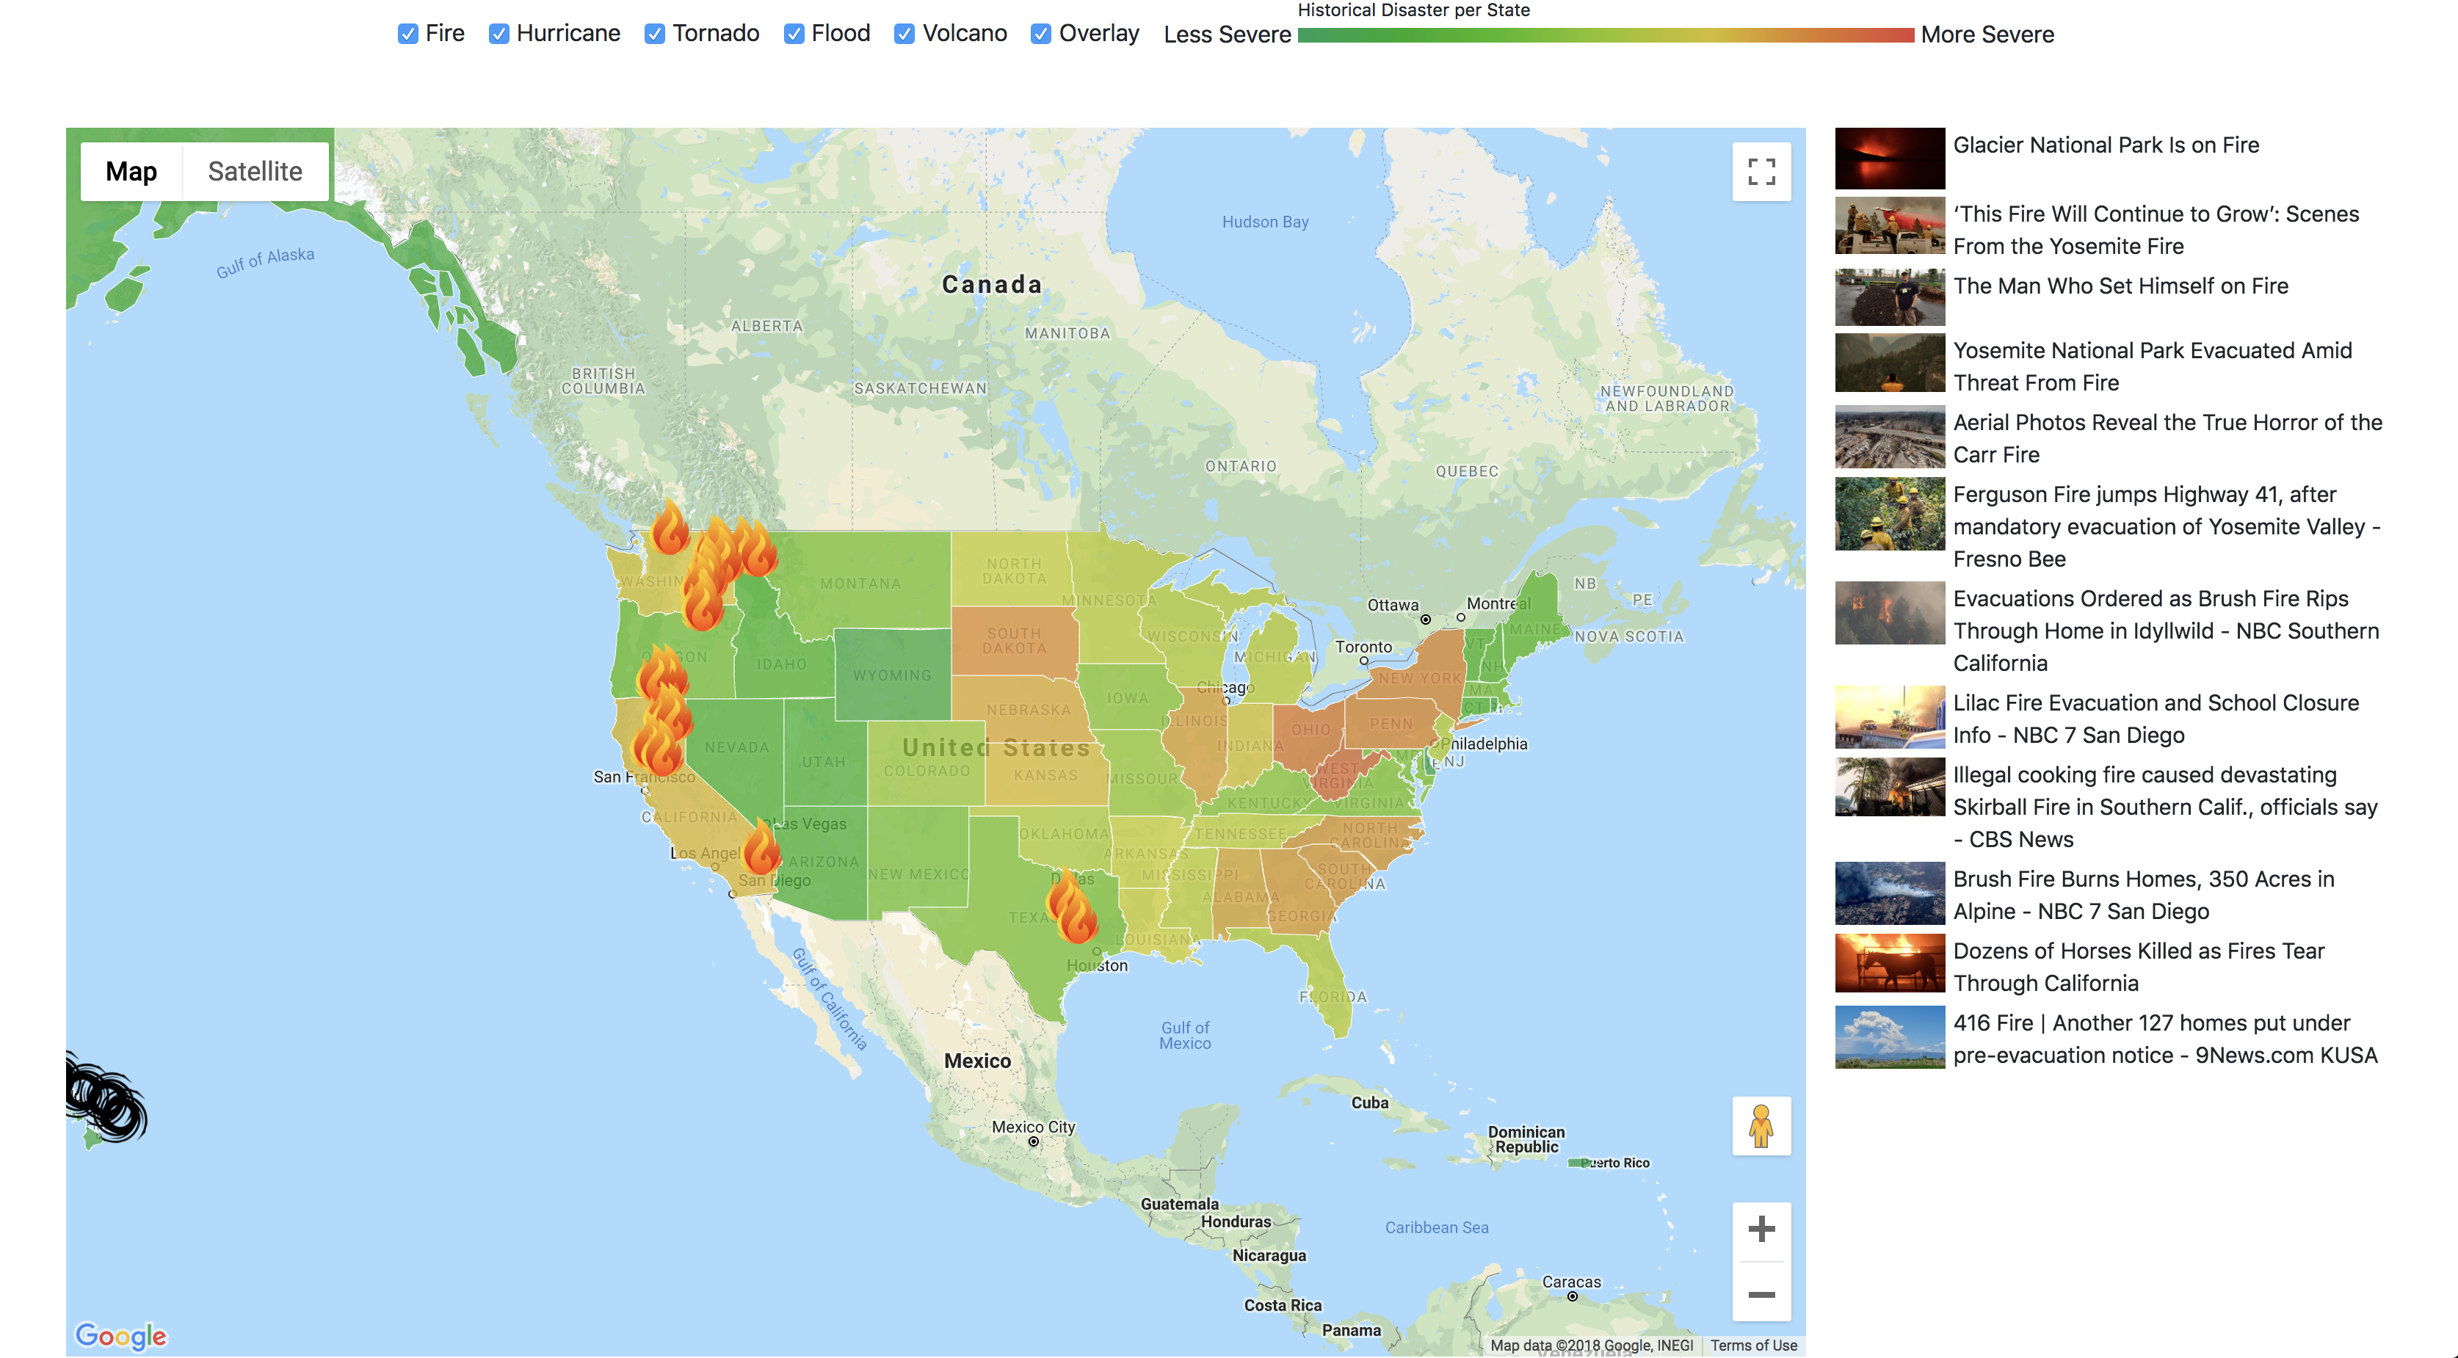
Task: Click the Street View pegman icon
Action: click(x=1761, y=1126)
